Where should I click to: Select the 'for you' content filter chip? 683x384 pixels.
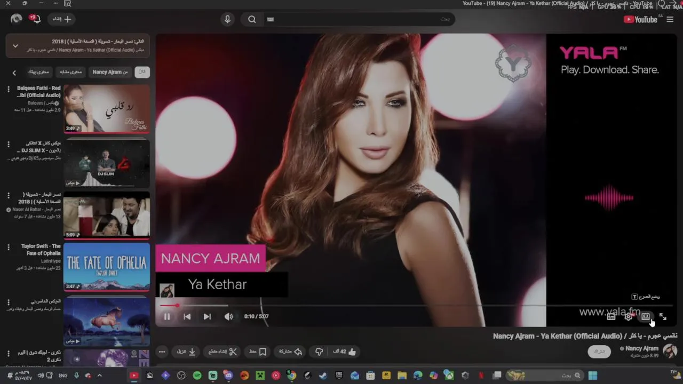tap(38, 72)
